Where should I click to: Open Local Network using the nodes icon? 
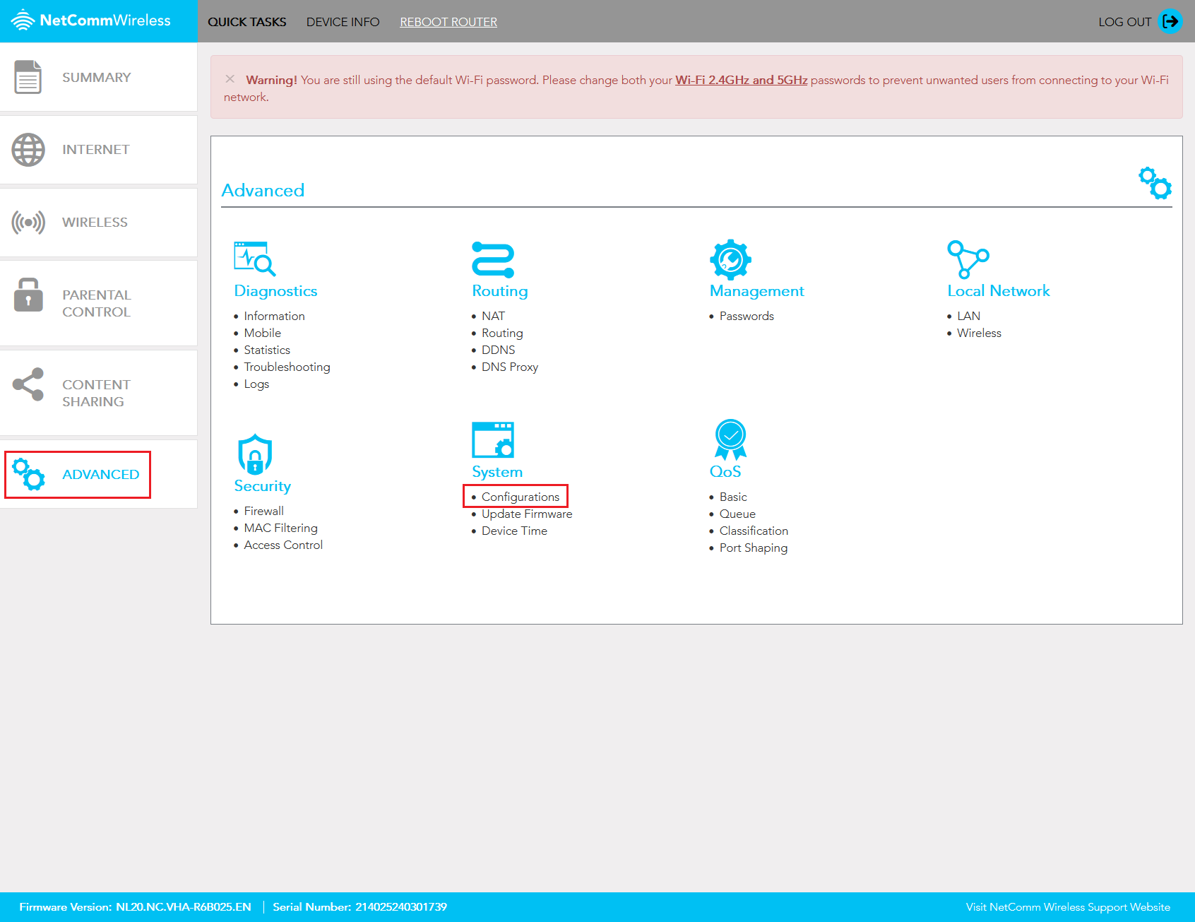pyautogui.click(x=968, y=260)
